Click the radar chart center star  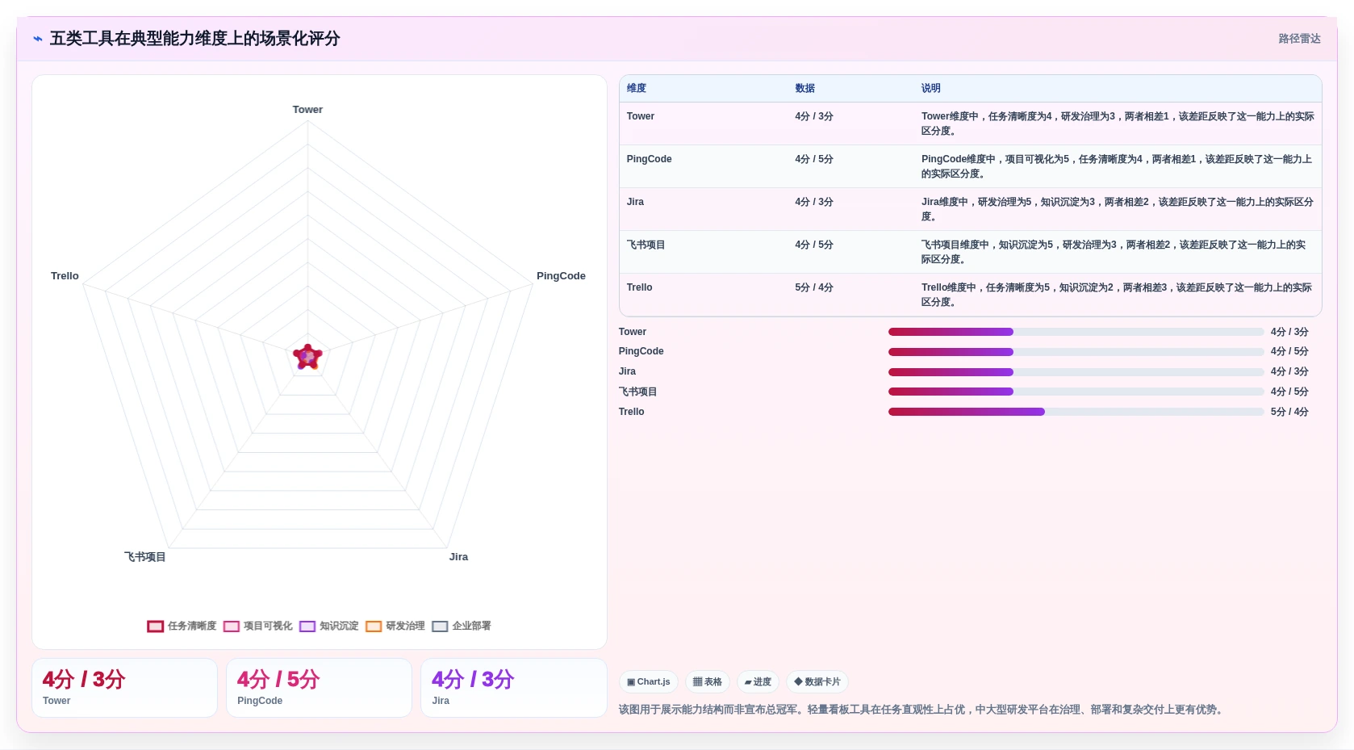(x=307, y=357)
